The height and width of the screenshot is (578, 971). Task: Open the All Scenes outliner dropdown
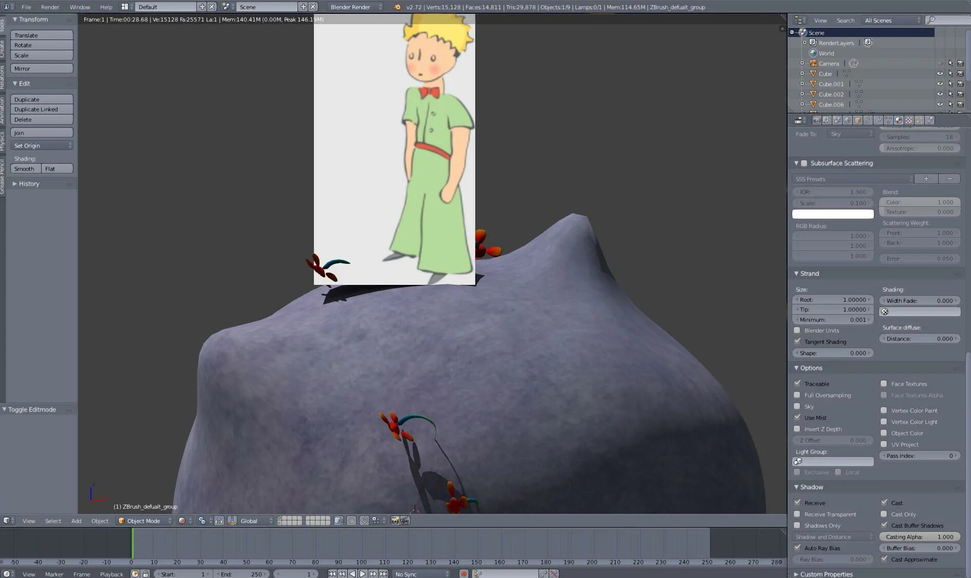892,21
